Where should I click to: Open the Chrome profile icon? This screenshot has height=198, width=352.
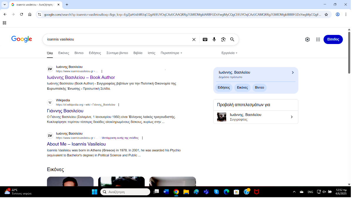(338, 14)
